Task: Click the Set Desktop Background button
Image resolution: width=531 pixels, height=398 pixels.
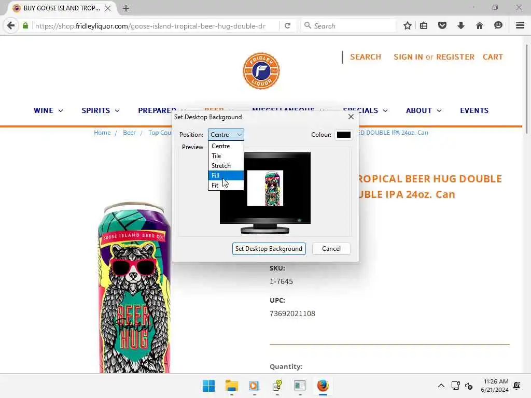Action: [269, 249]
